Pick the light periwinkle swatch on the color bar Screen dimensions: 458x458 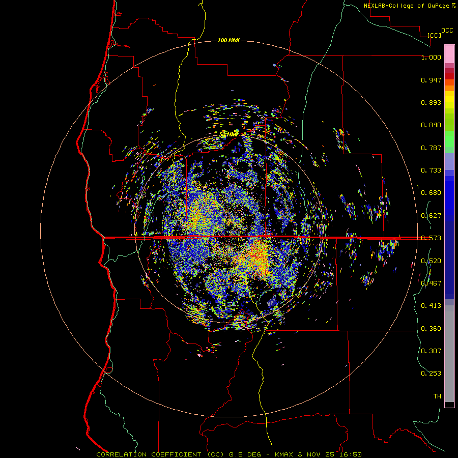coord(449,162)
